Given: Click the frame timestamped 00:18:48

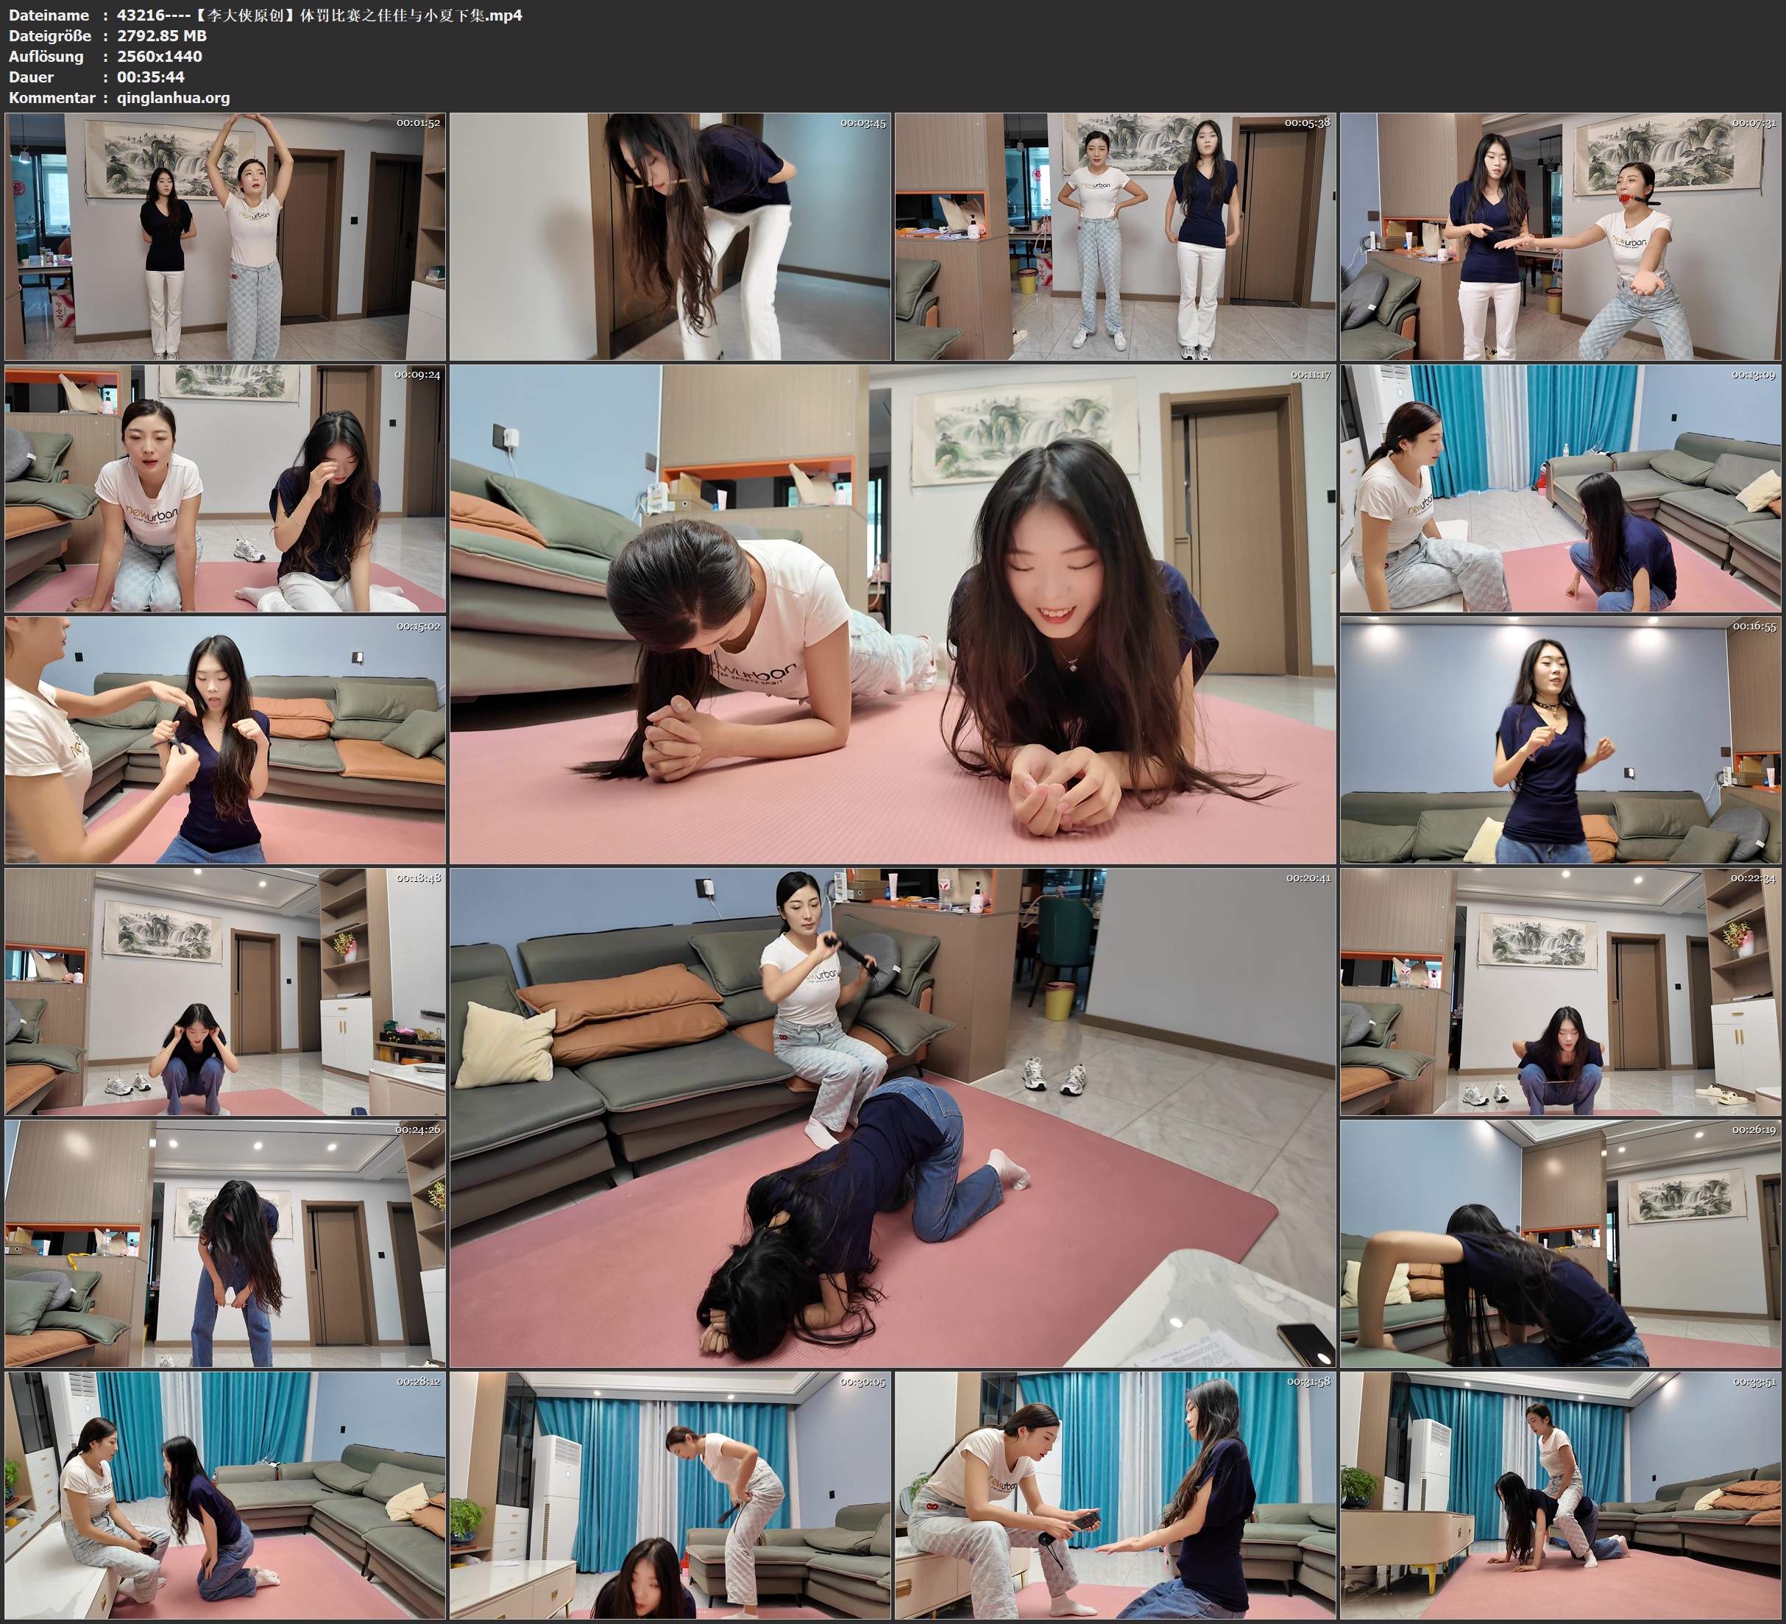Looking at the screenshot, I should click(x=225, y=992).
